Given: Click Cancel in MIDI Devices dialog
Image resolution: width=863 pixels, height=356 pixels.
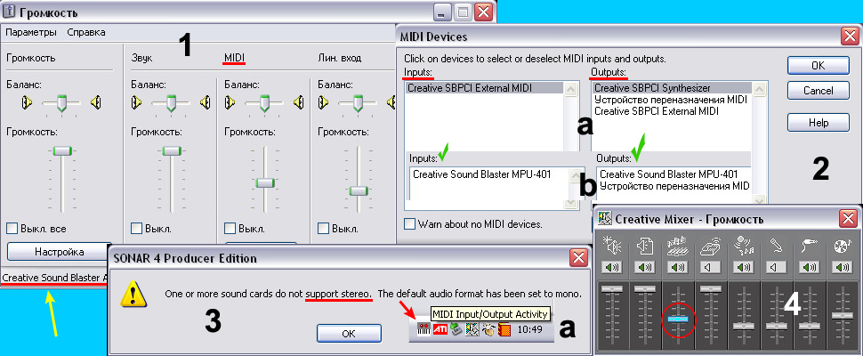Looking at the screenshot, I should point(818,90).
